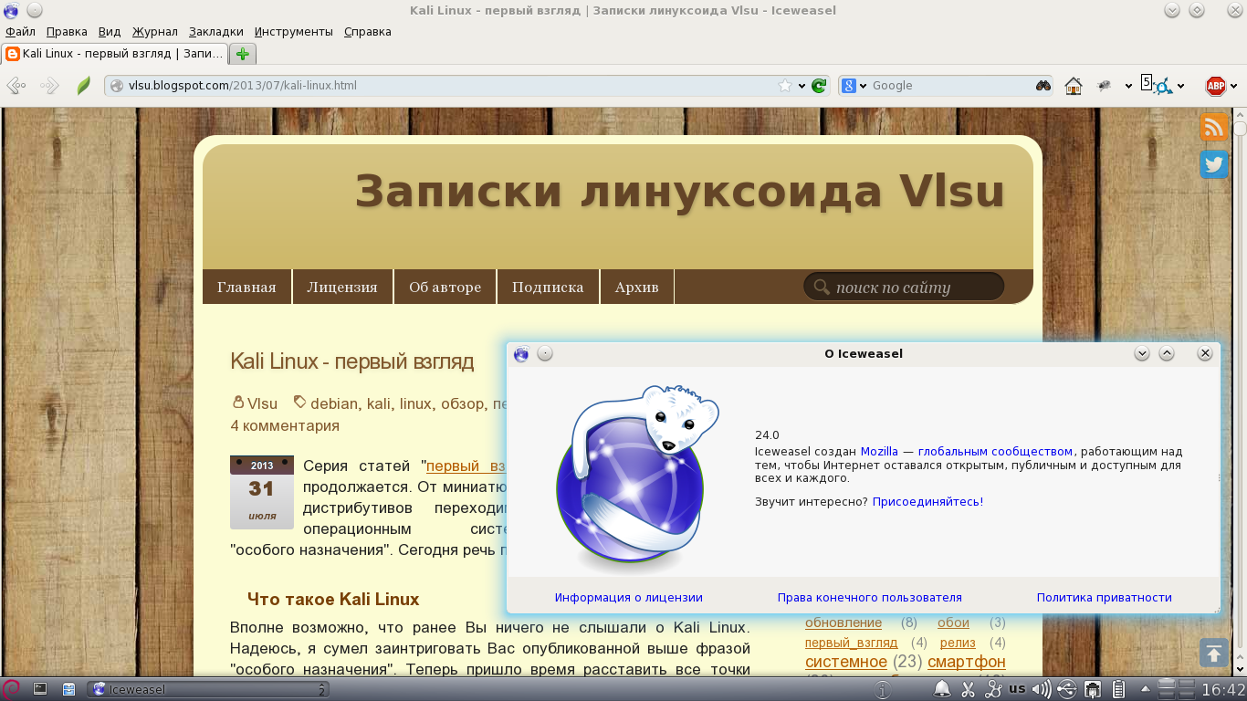Go back using the browser back arrow
This screenshot has height=701, width=1247.
pyautogui.click(x=16, y=86)
